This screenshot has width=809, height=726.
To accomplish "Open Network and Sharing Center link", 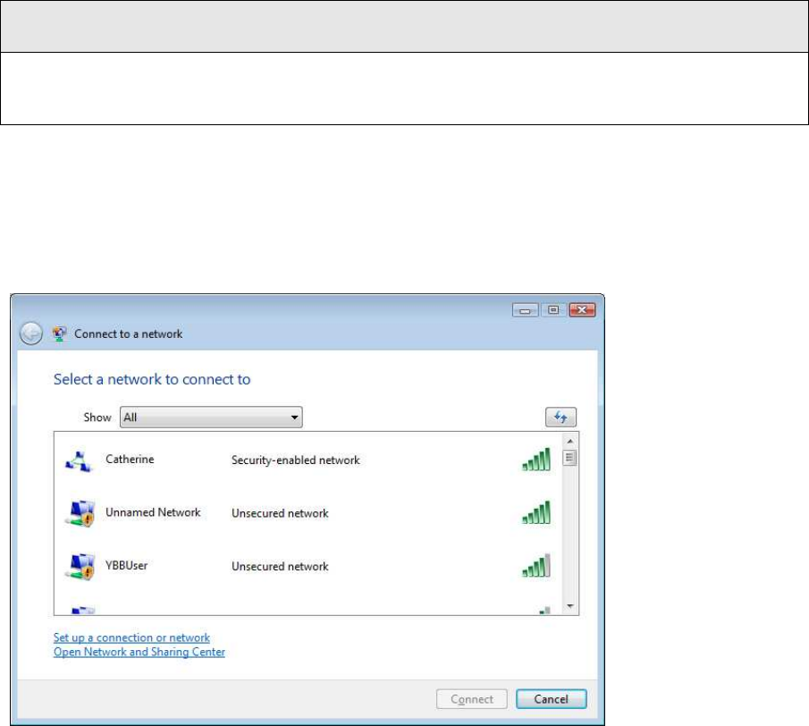I will click(x=139, y=652).
